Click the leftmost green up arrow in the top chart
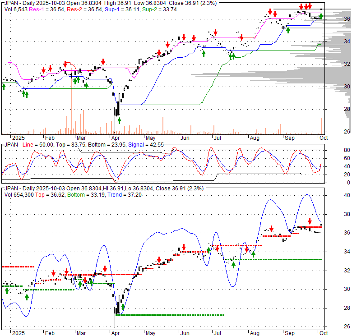Image resolution: width=352 pixels, height=336 pixels. pos(4,86)
